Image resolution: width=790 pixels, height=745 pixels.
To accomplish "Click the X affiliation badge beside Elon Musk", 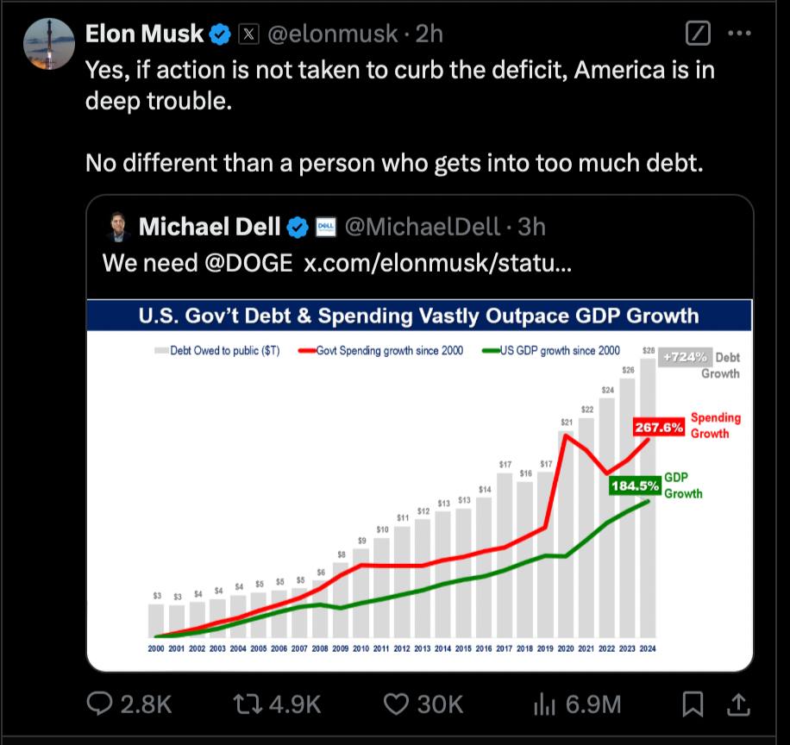I will click(x=248, y=34).
